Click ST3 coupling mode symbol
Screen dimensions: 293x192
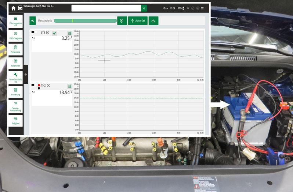pyautogui.click(x=33, y=38)
